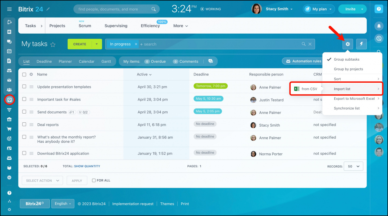Open the Gantt view tab
Image resolution: width=388 pixels, height=216 pixels.
pos(106,61)
